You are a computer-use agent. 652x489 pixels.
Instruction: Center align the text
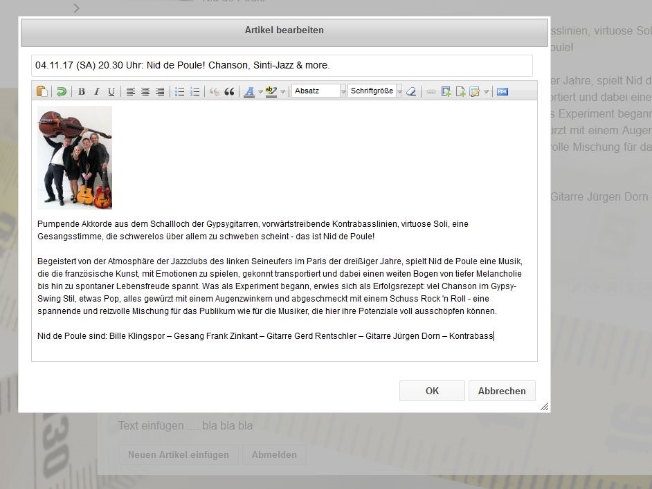coord(145,91)
